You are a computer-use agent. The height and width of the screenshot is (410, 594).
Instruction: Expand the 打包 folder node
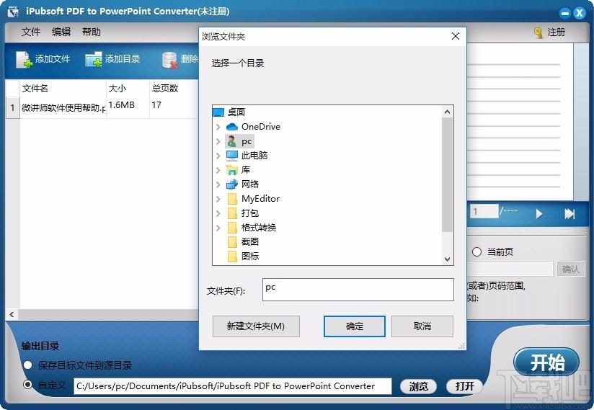click(x=218, y=213)
